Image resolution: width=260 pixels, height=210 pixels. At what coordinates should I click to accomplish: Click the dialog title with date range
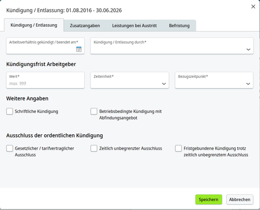tap(64, 10)
